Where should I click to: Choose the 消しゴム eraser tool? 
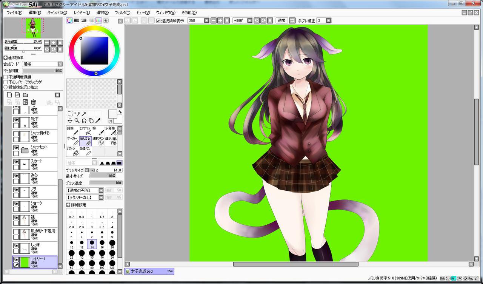pos(86,141)
